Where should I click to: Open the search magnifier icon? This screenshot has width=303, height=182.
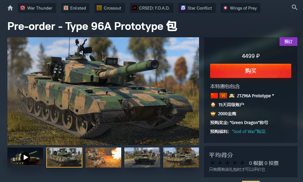click(x=294, y=7)
